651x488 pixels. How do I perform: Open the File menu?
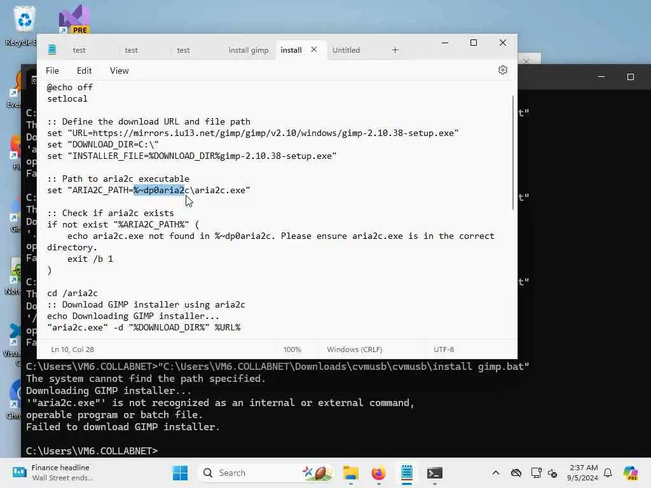(x=52, y=71)
